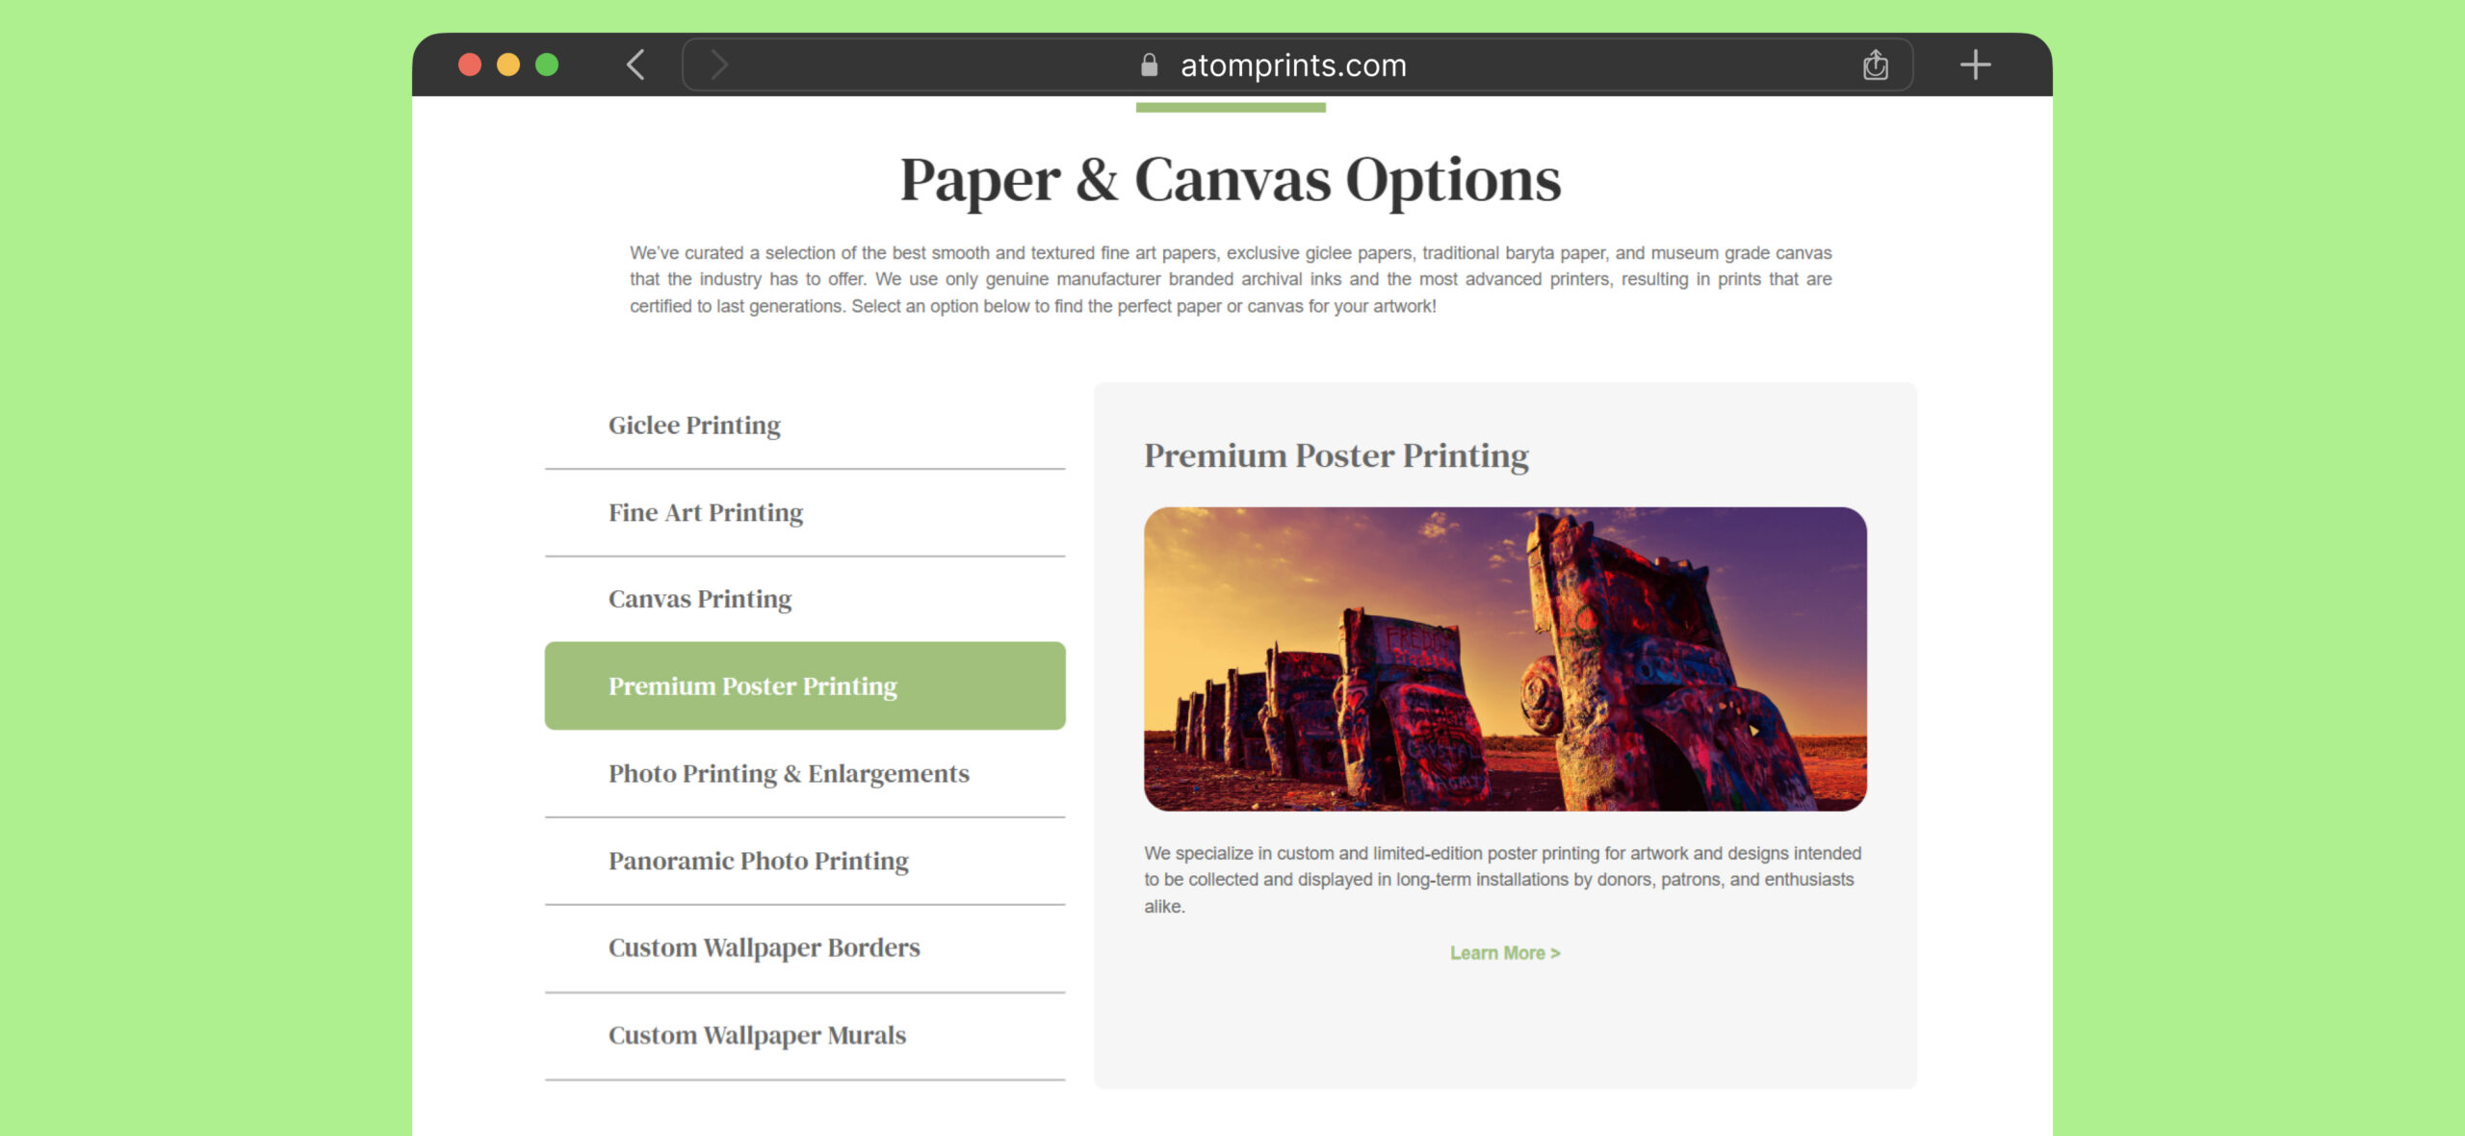The height and width of the screenshot is (1136, 2465).
Task: Click the padlock security icon
Action: pos(1149,65)
